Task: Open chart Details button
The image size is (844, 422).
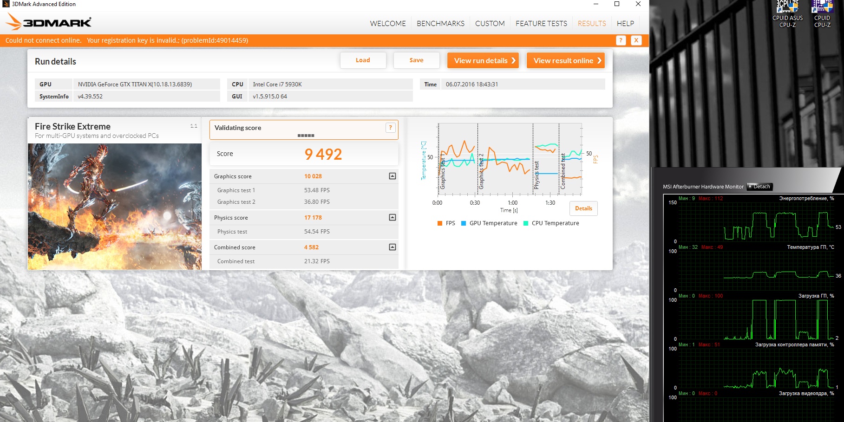Action: 583,208
